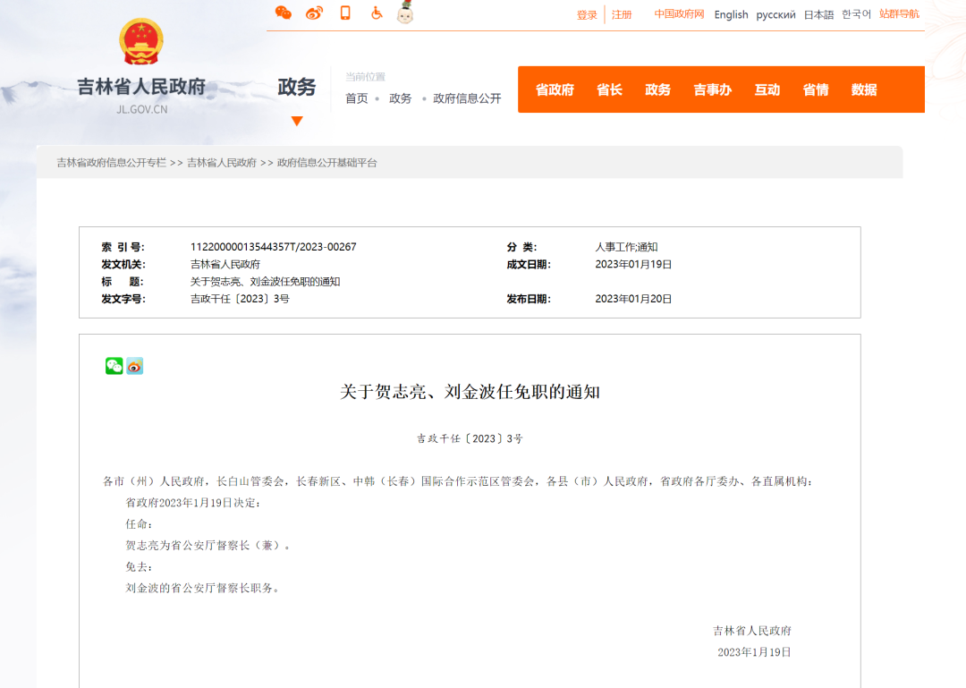The image size is (966, 688).
Task: Click the mobile phone version icon
Action: 345,13
